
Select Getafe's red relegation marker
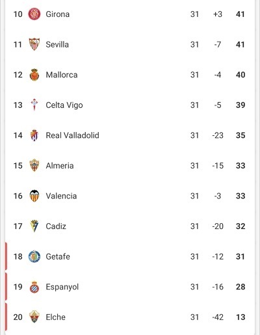click(x=6, y=256)
